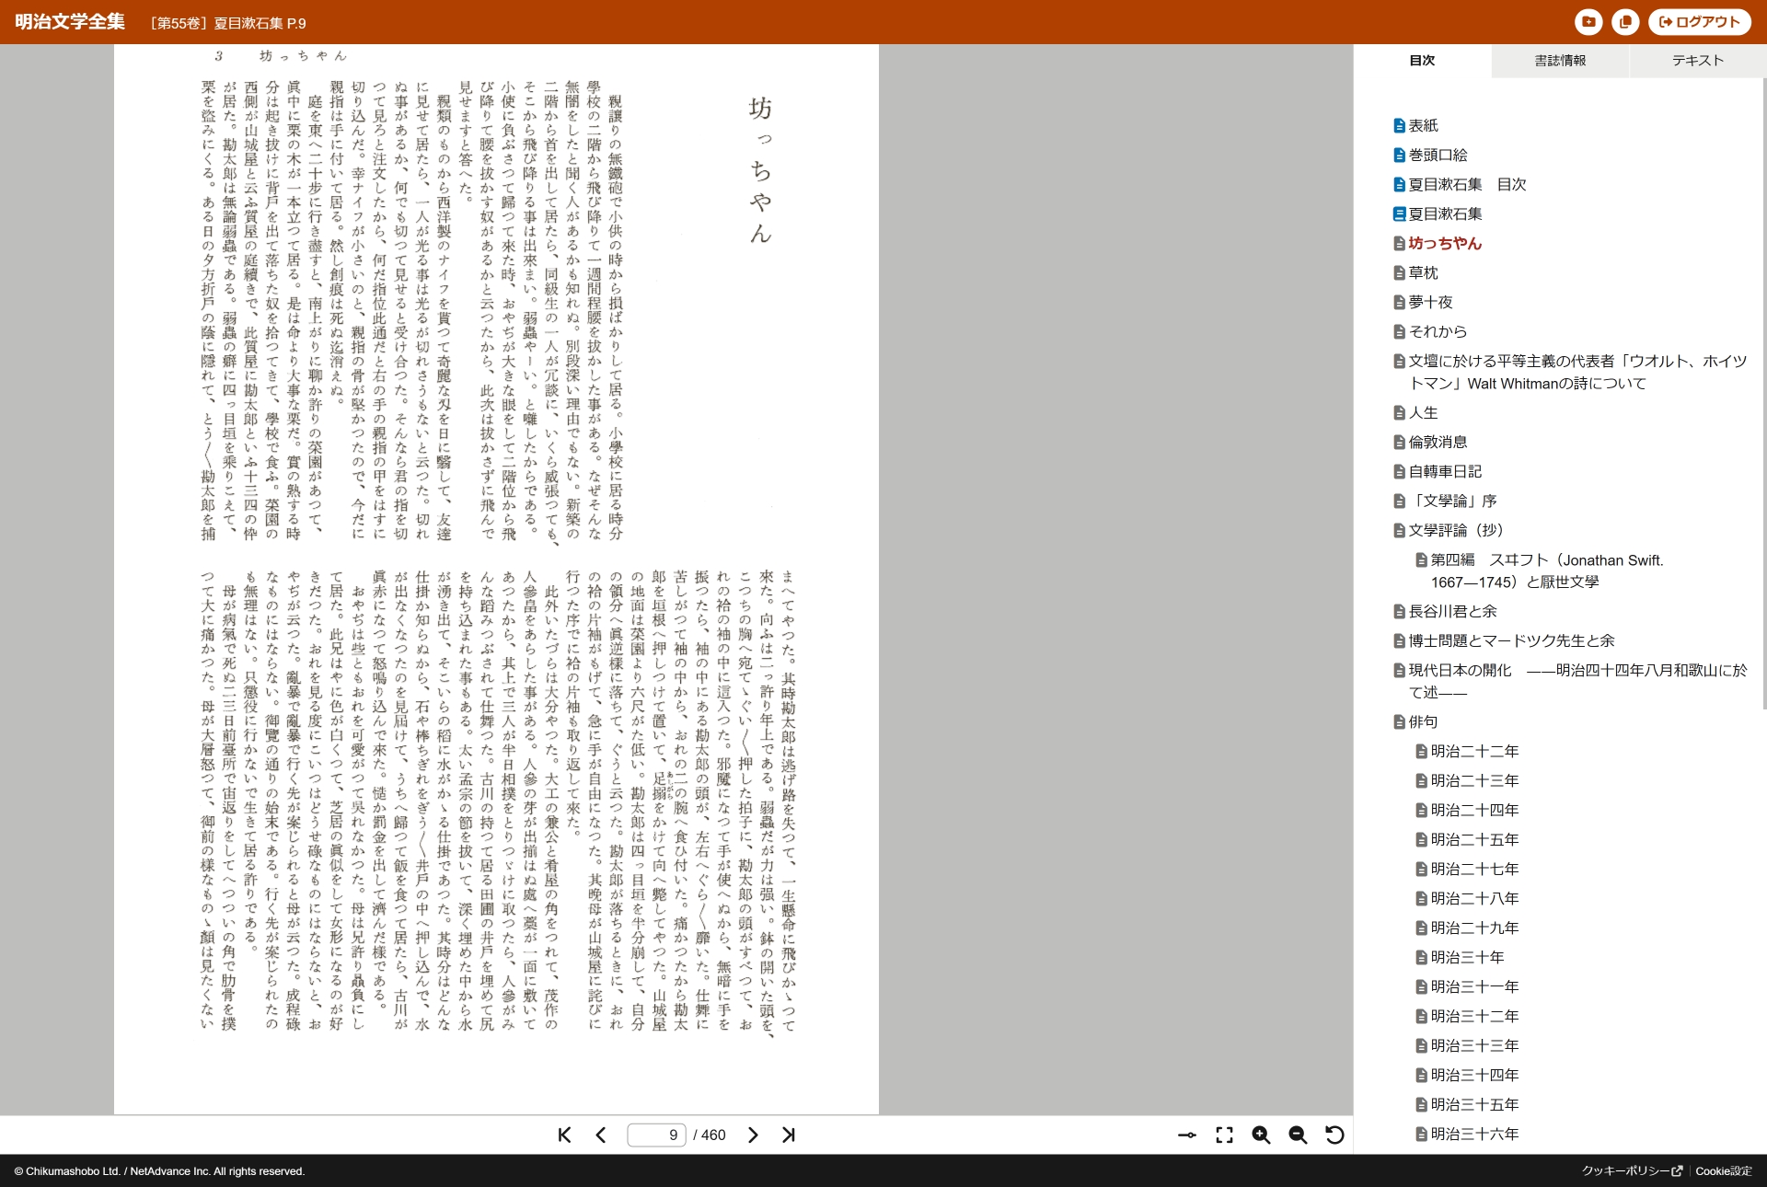Click the scanned 坊っちやん page image
The height and width of the screenshot is (1187, 1767).
pos(496,579)
